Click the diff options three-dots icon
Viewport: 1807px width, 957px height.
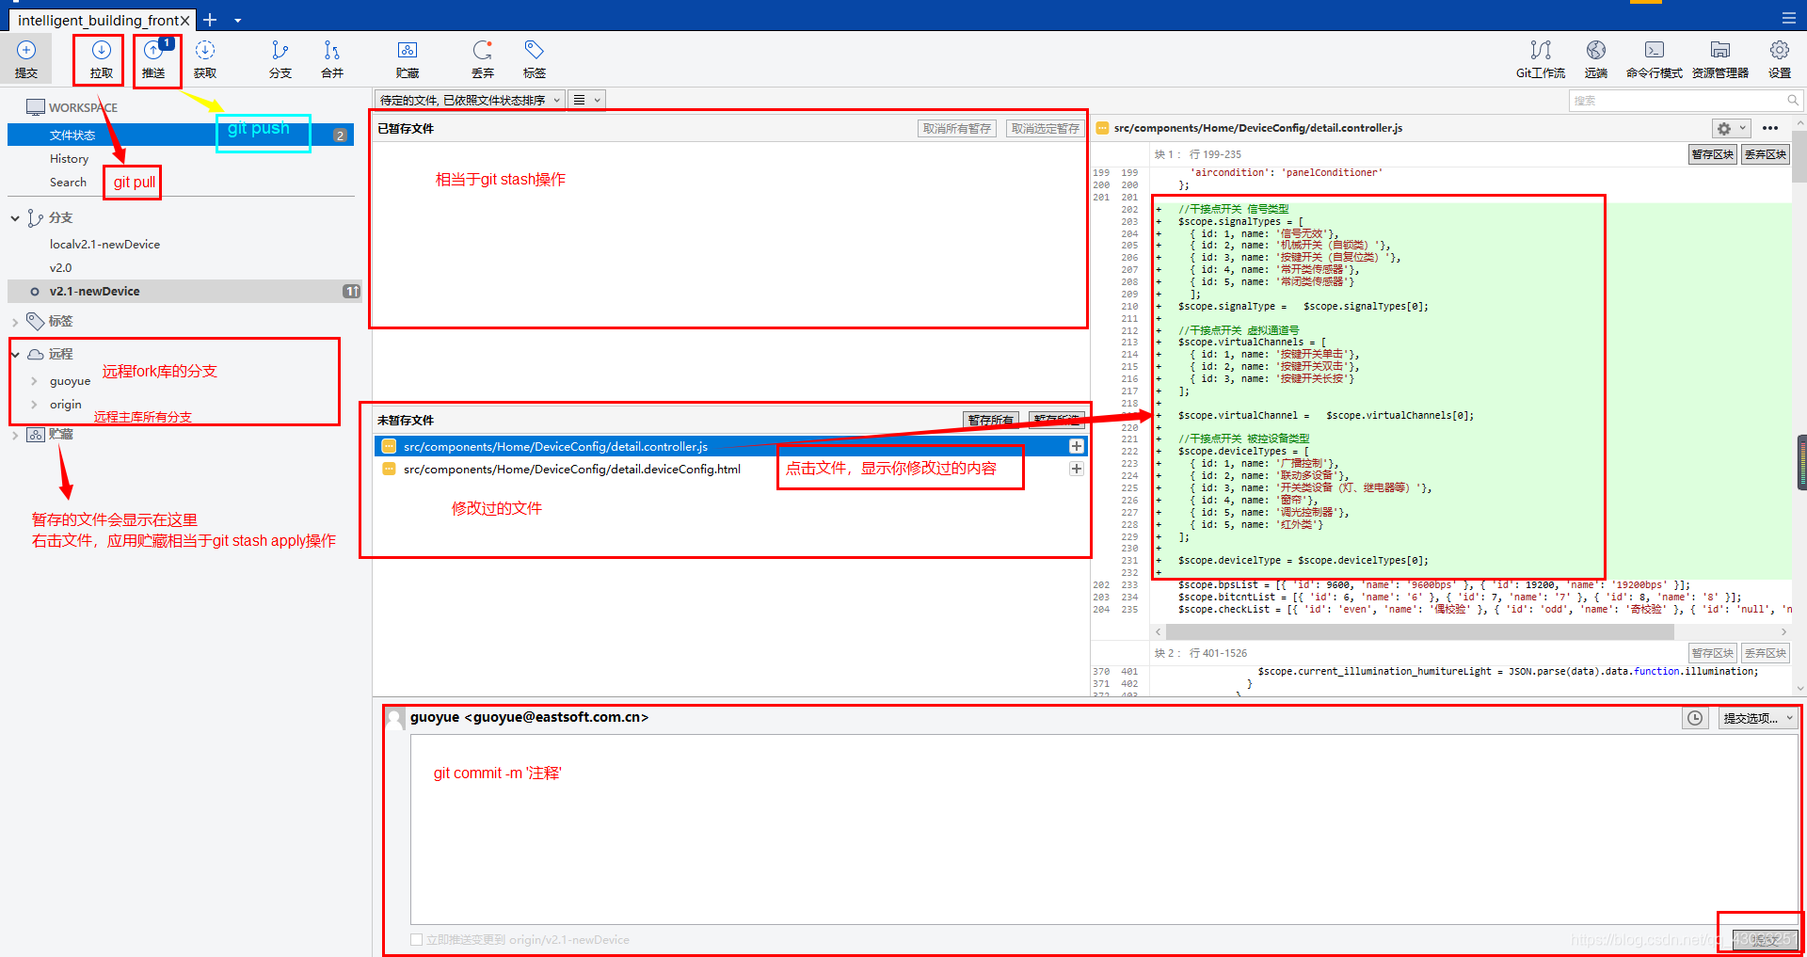pos(1770,128)
